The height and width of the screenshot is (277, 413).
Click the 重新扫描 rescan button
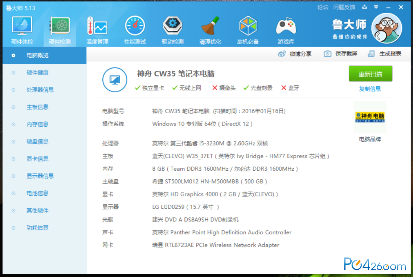point(370,74)
